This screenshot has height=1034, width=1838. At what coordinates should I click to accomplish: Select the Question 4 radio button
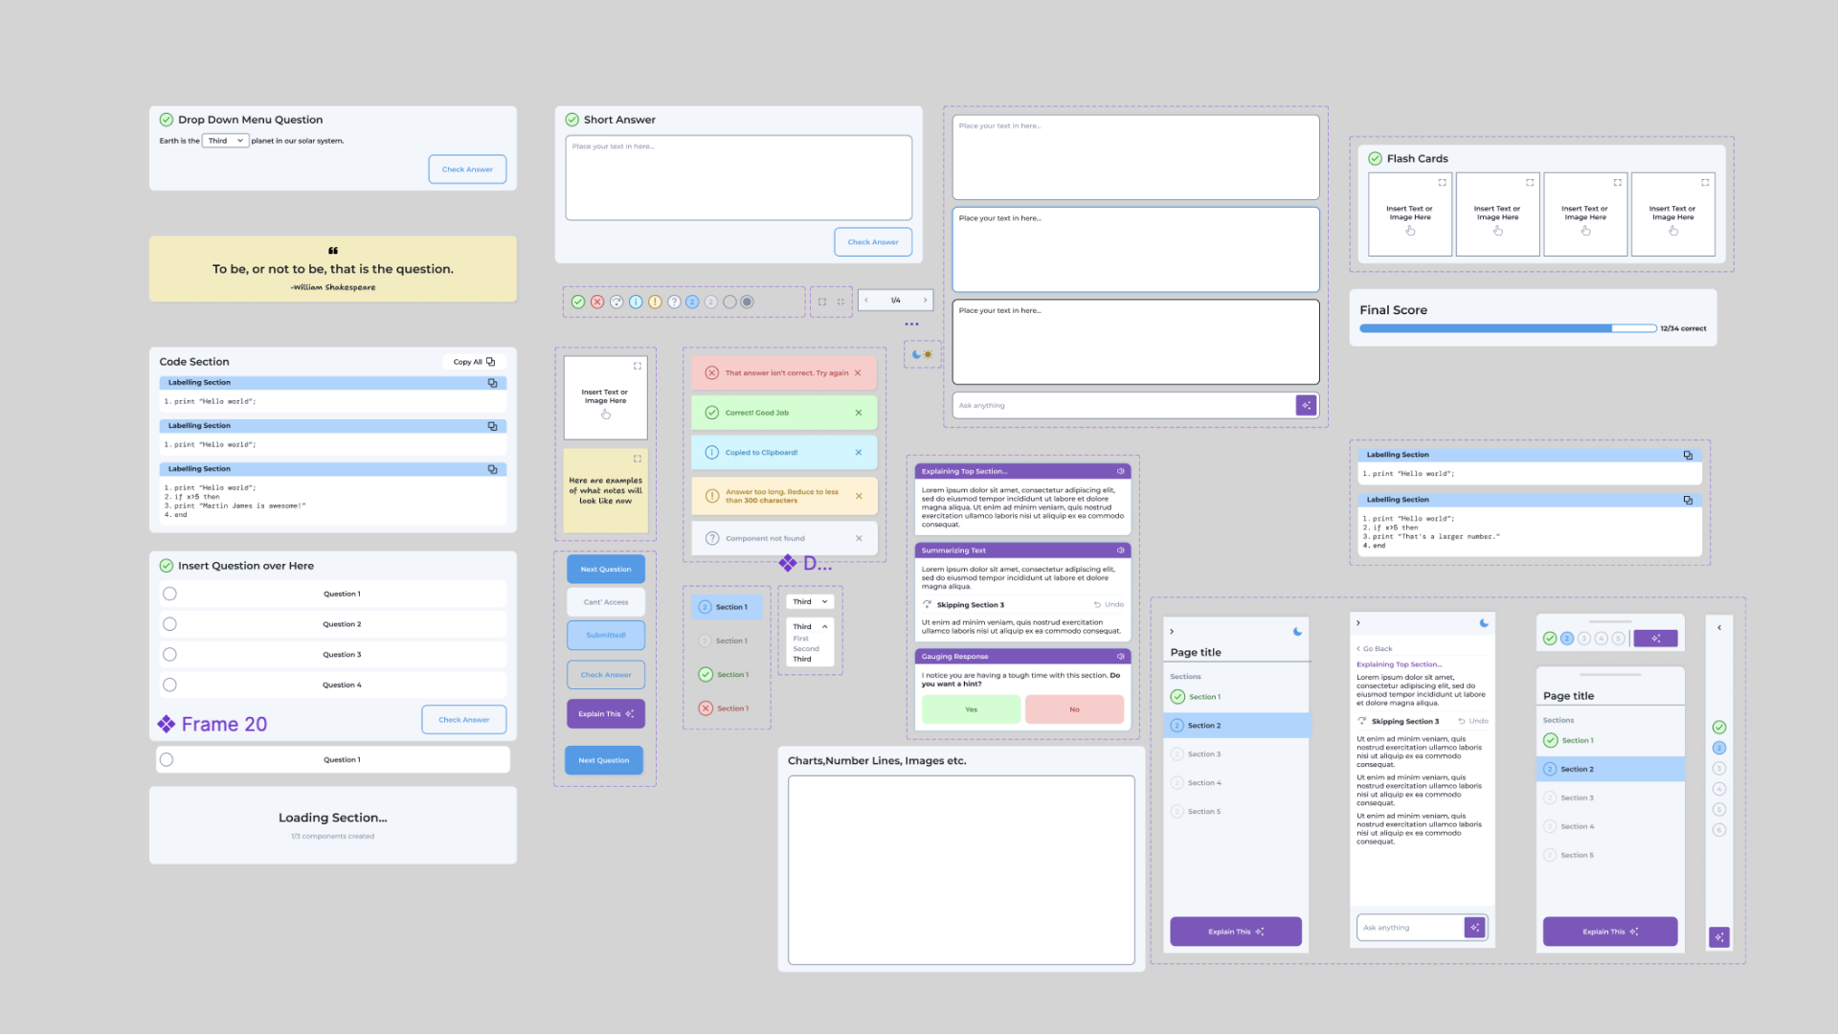click(x=169, y=685)
